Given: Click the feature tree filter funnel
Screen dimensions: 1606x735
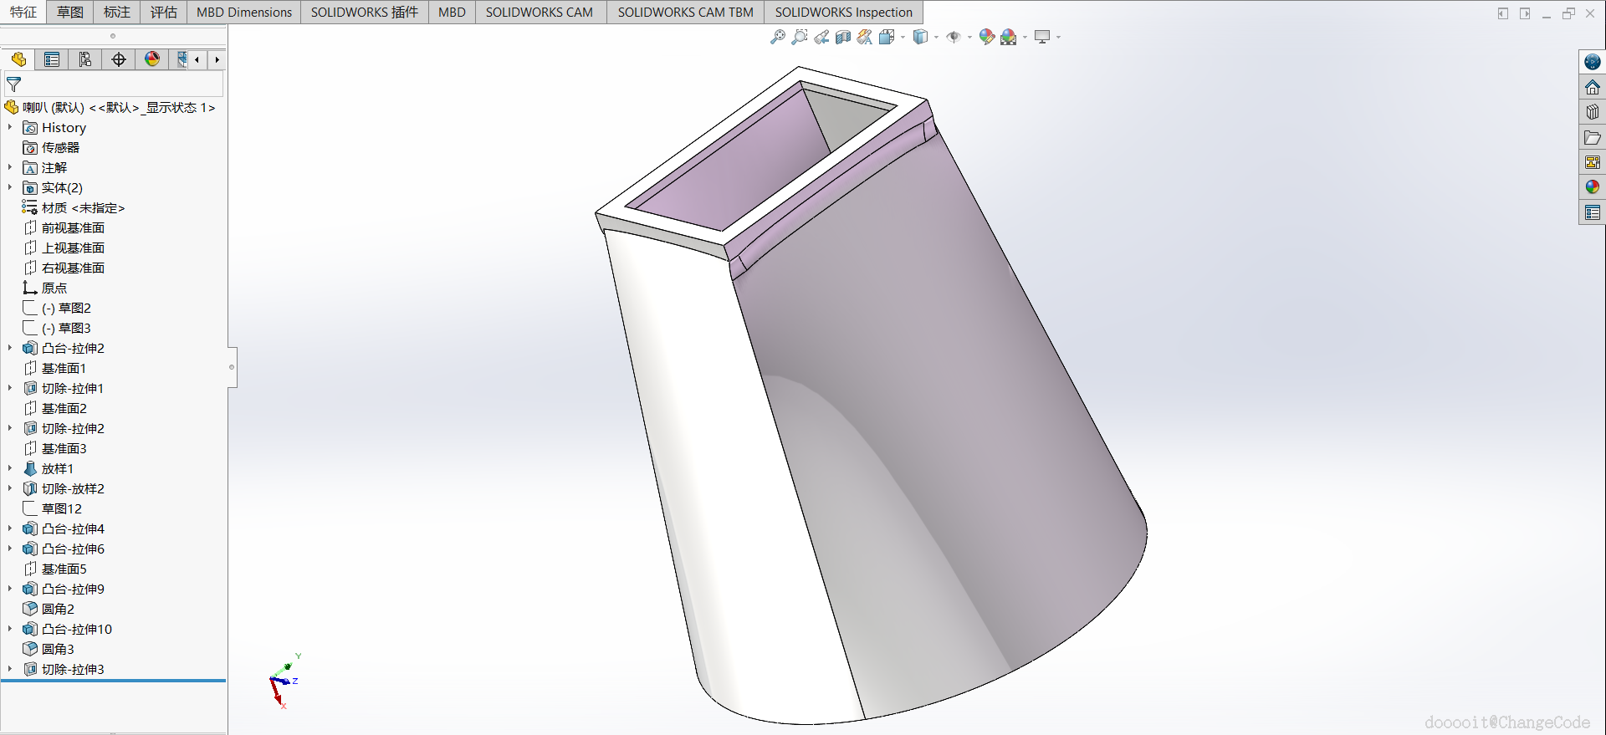Looking at the screenshot, I should pyautogui.click(x=14, y=84).
